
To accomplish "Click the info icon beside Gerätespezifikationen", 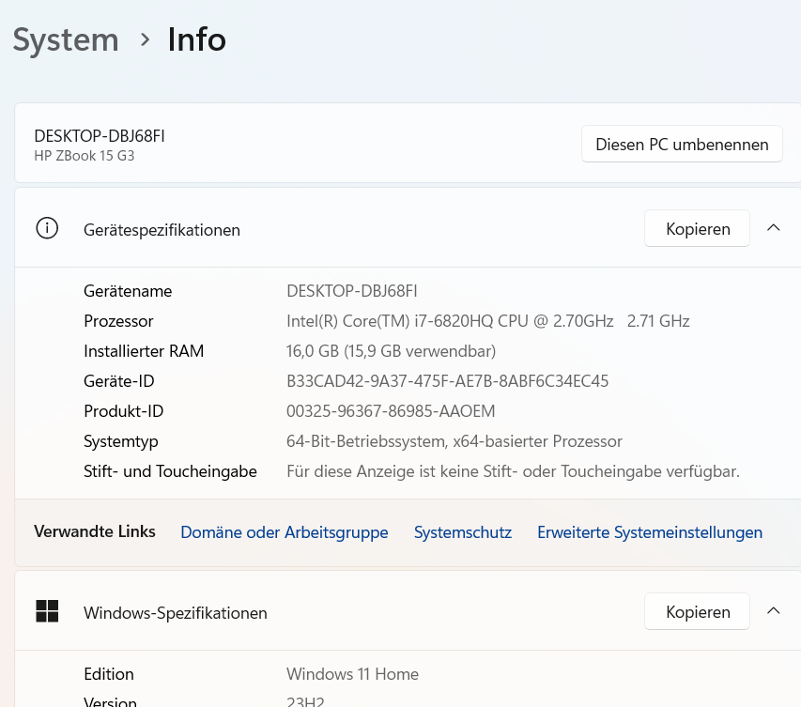I will [x=47, y=228].
